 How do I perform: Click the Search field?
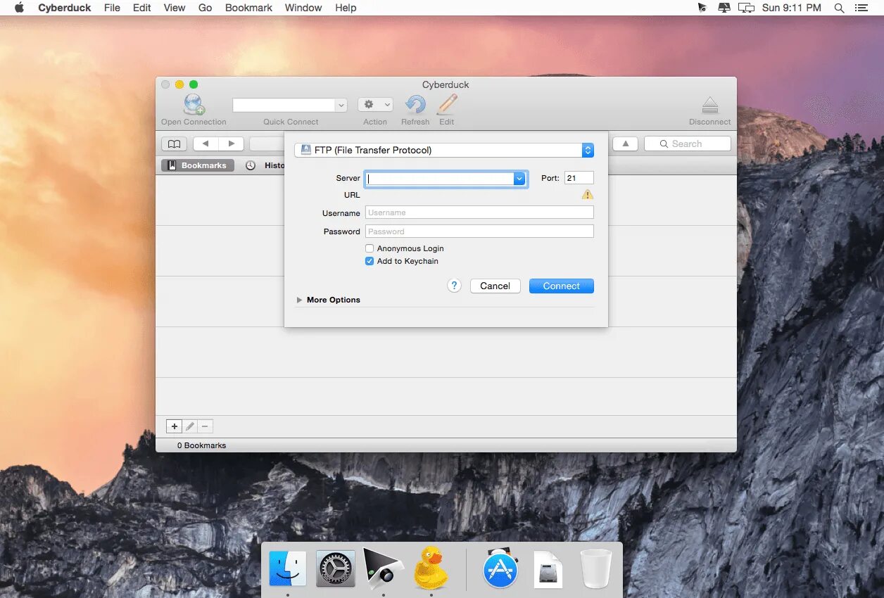pos(688,144)
